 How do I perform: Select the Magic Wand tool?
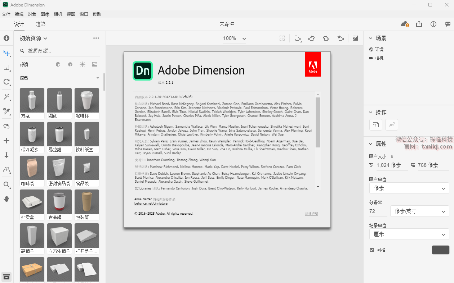(6, 97)
